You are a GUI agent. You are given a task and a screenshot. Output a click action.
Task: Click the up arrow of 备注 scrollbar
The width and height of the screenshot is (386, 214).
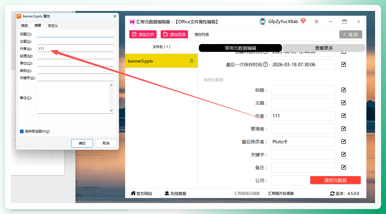point(111,85)
